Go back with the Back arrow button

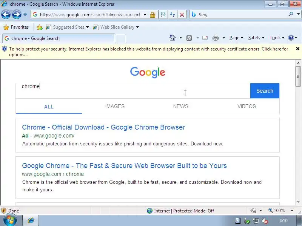click(x=6, y=15)
